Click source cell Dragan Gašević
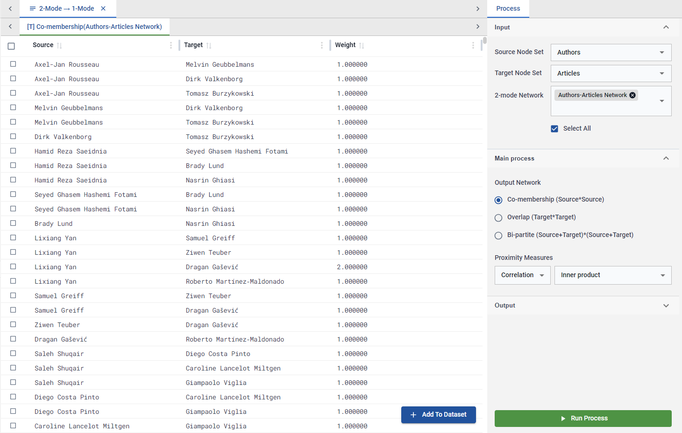The height and width of the screenshot is (433, 682). (61, 339)
